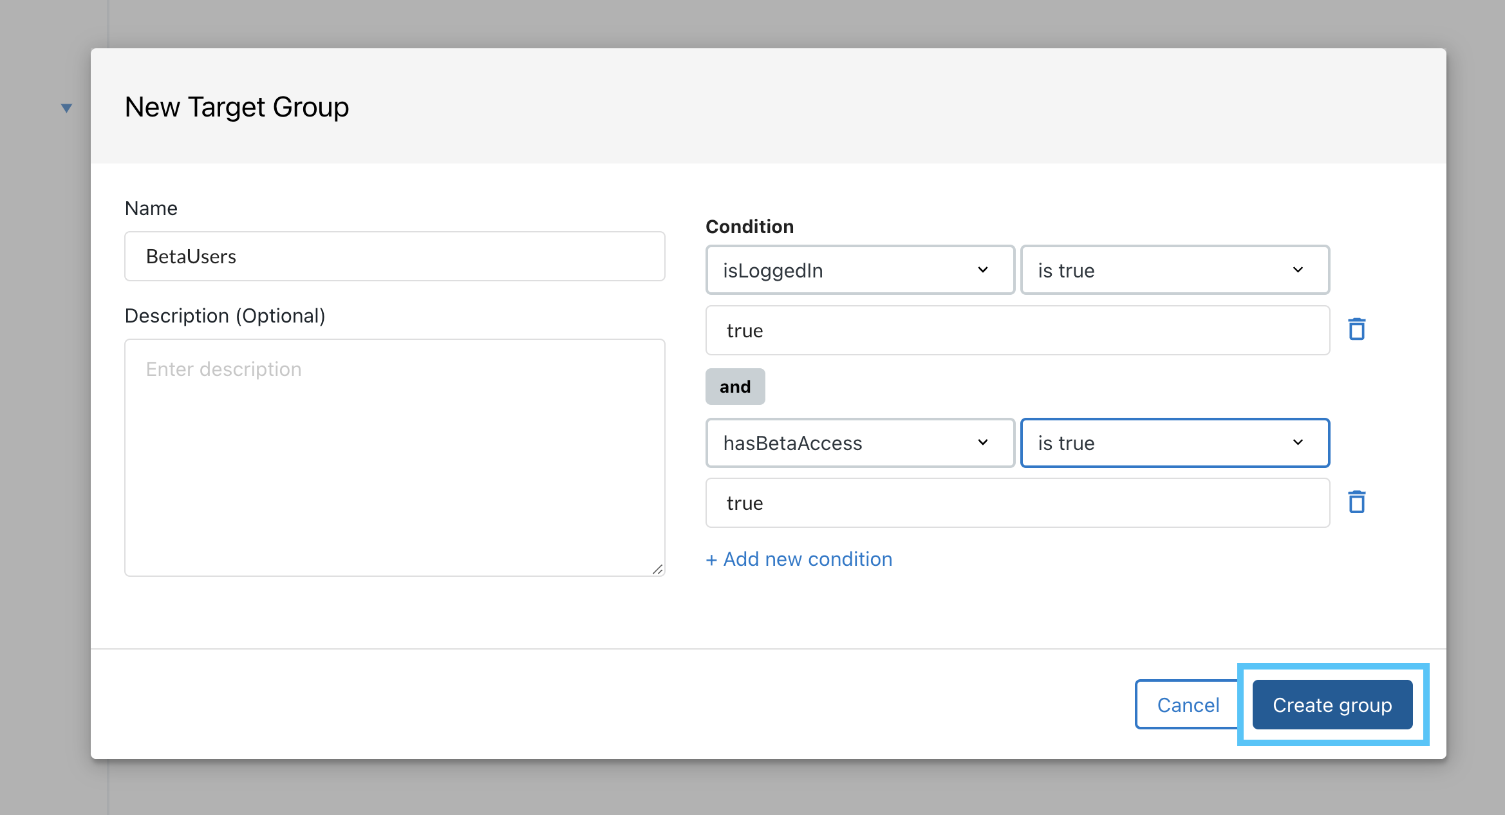Click chevron of first 'is true' selector
The width and height of the screenshot is (1505, 815).
[1298, 270]
